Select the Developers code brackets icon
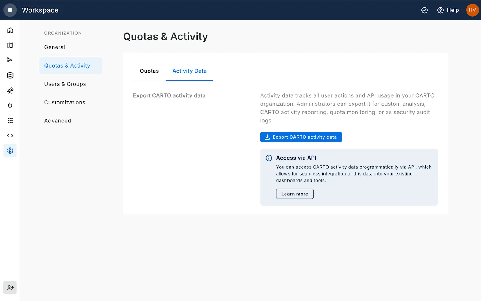Screen dimensions: 481x301 10,135
